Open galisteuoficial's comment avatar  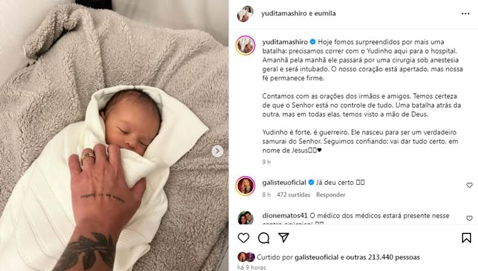click(245, 186)
